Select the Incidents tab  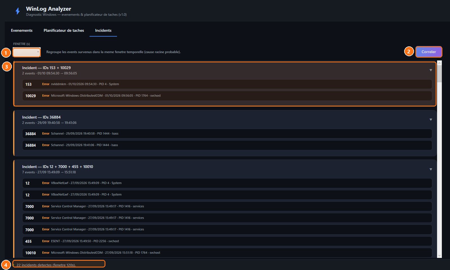click(103, 30)
